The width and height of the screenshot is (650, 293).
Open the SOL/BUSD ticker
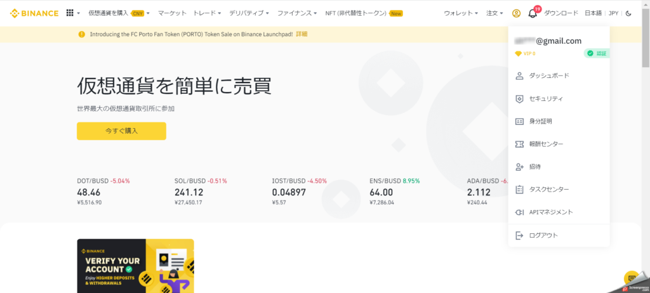coord(201,193)
